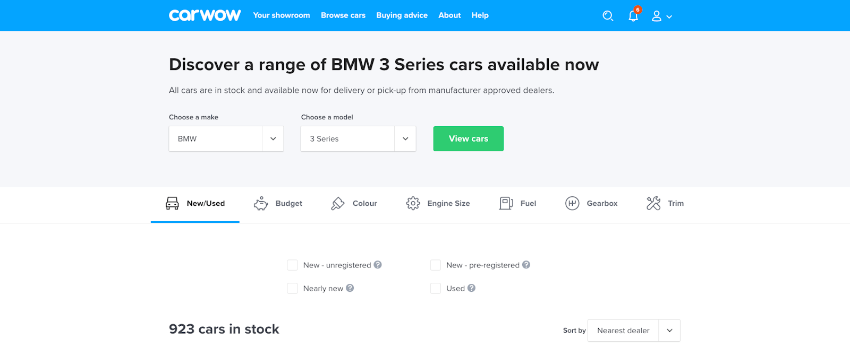Open the user account menu icon
The width and height of the screenshot is (850, 356).
pos(661,16)
